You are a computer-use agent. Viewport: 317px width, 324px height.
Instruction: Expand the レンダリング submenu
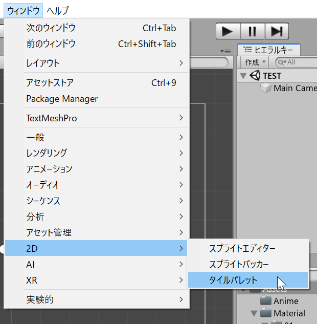[97, 153]
